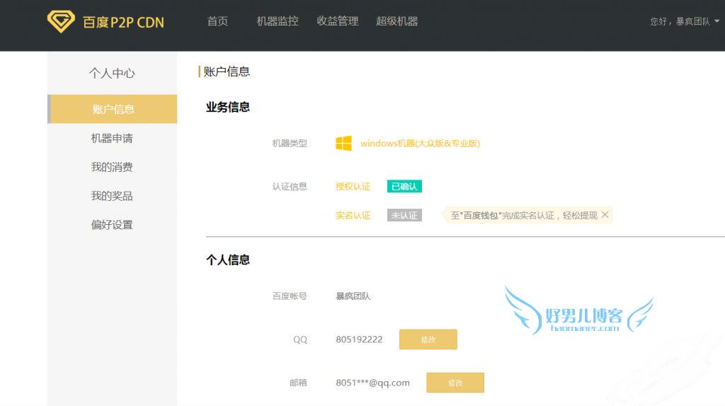This screenshot has height=406, width=725.
Task: Click the 暴疯团队 Baidu account value
Action: 353,296
